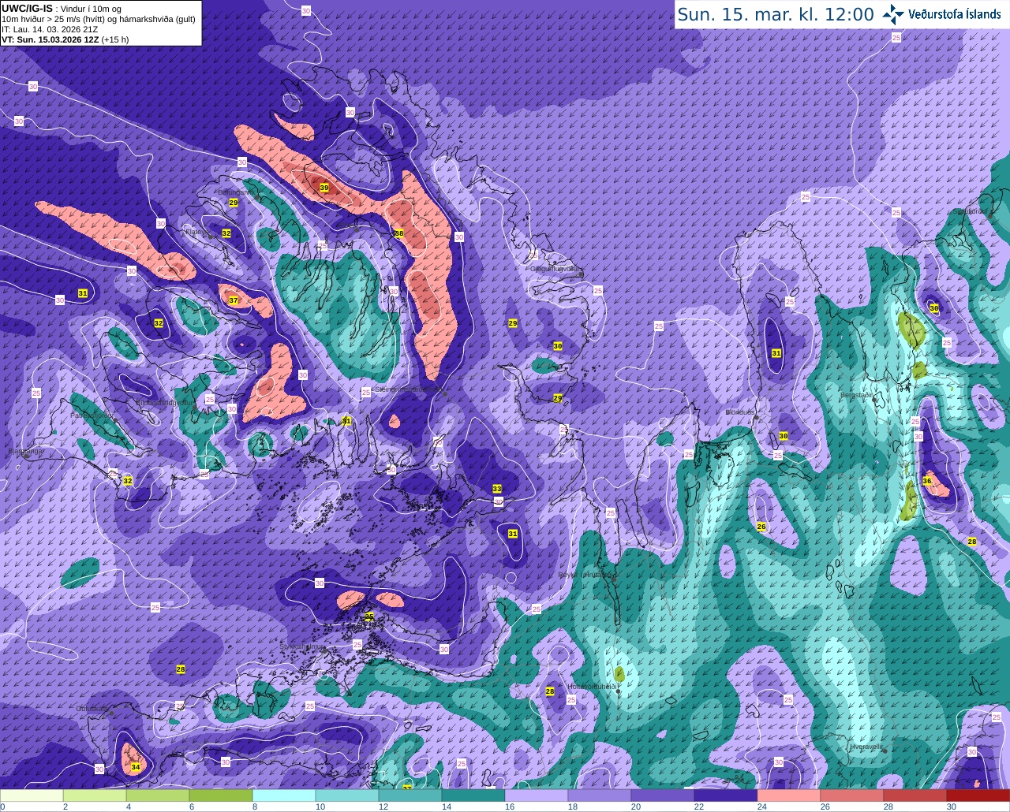This screenshot has height=812, width=1010.
Task: Click the Hveravellir station label
Action: [x=866, y=746]
